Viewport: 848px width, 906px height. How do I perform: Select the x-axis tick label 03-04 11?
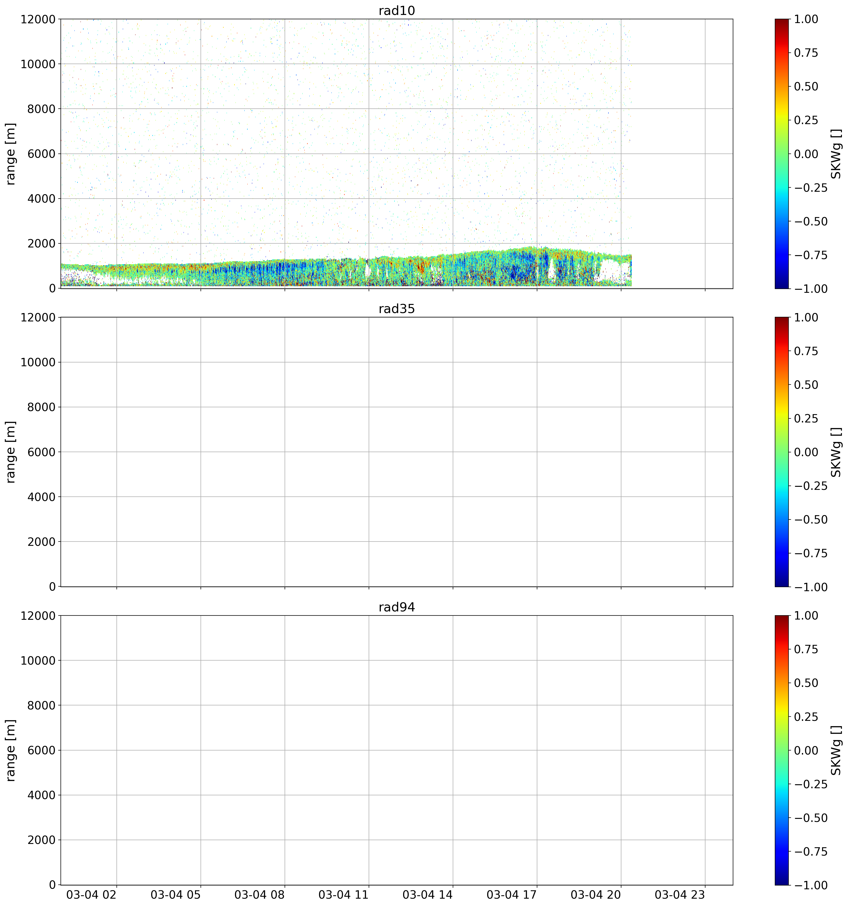[343, 895]
